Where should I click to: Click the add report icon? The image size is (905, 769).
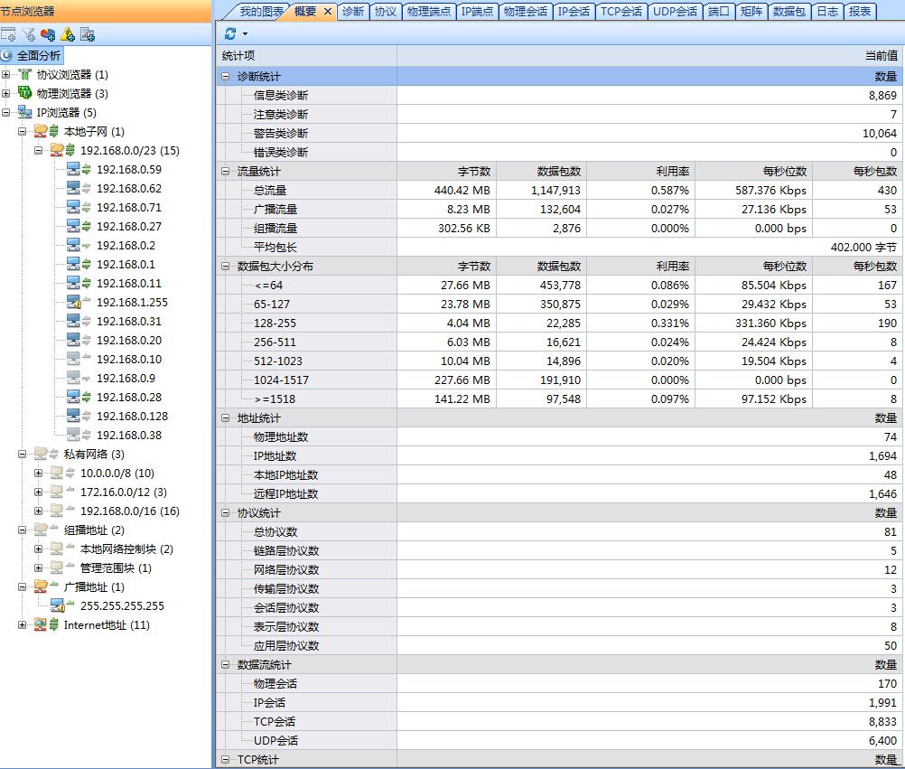click(88, 35)
